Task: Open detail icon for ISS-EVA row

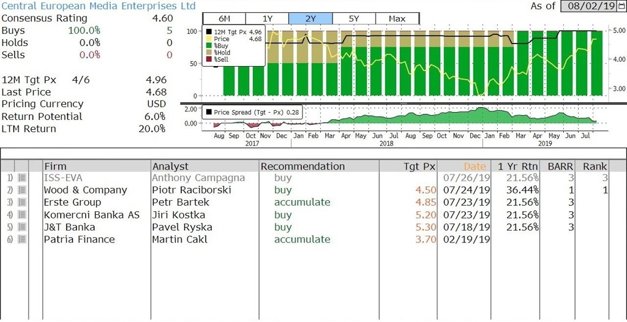Action: pos(22,178)
